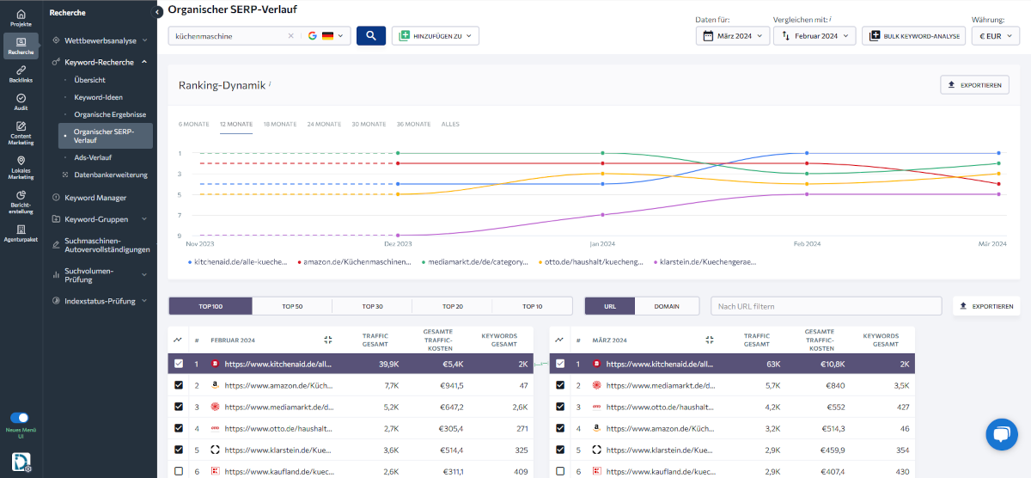Open Keyword Manager in sidebar
This screenshot has height=478, width=1031.
click(x=95, y=198)
